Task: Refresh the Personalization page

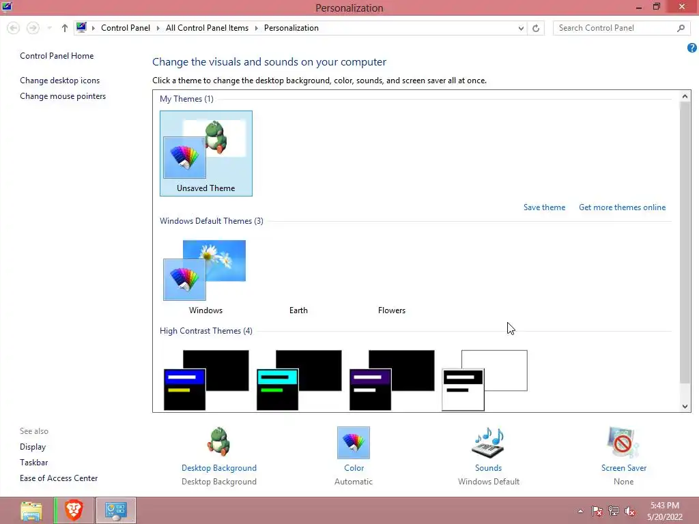Action: click(536, 28)
